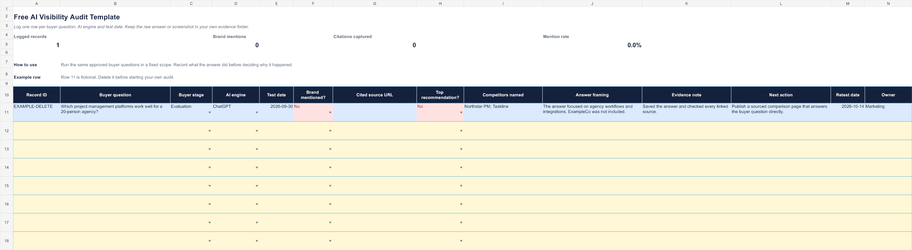Expand AI engine dropdown in row 13
912x250 pixels.
point(257,149)
